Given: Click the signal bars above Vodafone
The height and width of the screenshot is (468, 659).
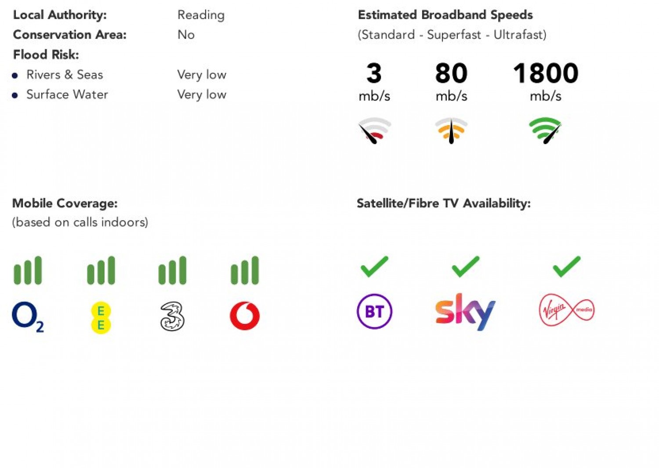Looking at the screenshot, I should 245,270.
